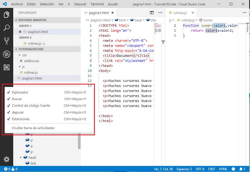The height and width of the screenshot is (172, 250).
Task: Toggle Control de código fuente entry
Action: pyautogui.click(x=49, y=106)
